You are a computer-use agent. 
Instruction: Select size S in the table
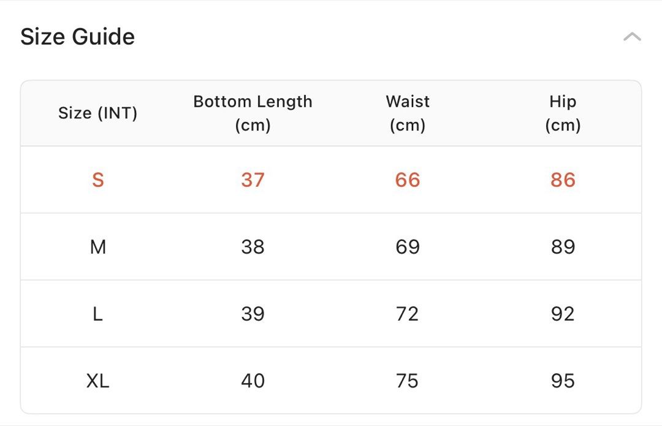coord(98,180)
